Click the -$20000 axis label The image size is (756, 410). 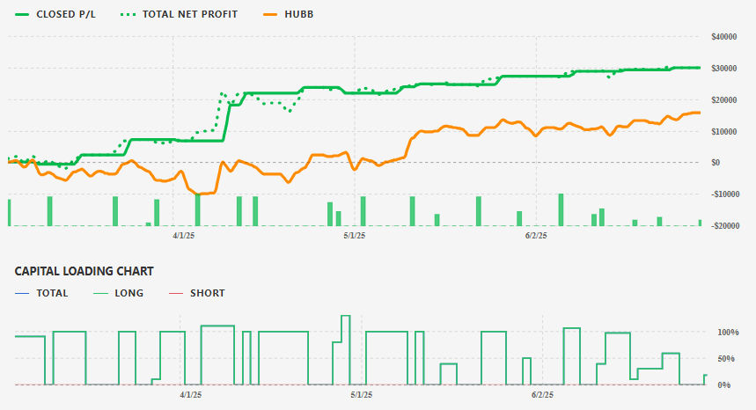[x=724, y=225]
